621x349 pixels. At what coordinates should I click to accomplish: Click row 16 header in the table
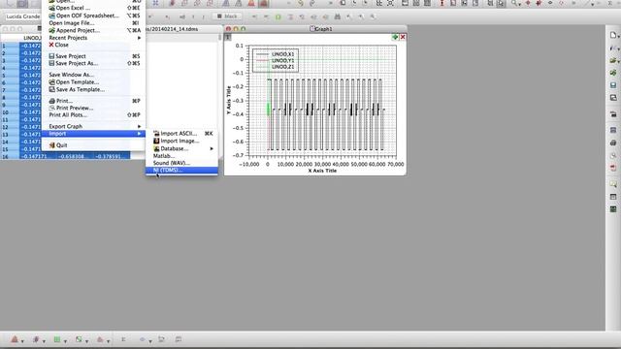pos(10,157)
